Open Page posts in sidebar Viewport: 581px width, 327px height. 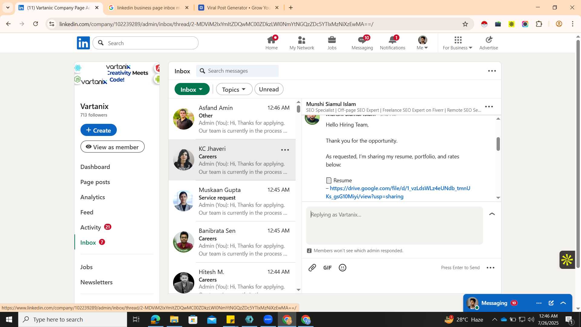tap(95, 182)
